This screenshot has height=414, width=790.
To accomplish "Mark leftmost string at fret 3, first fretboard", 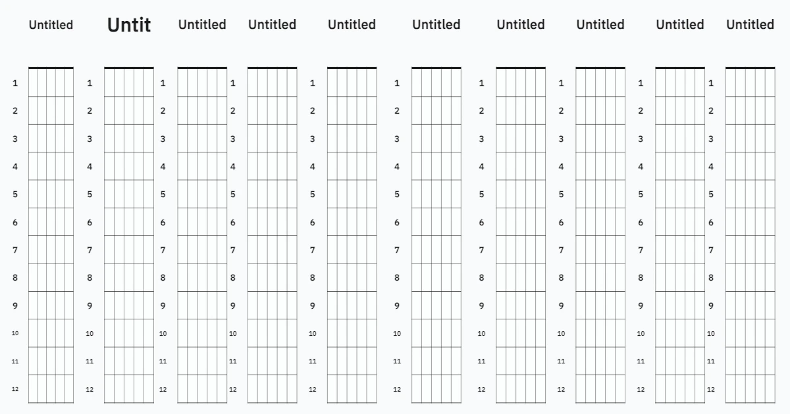I will 29,139.
